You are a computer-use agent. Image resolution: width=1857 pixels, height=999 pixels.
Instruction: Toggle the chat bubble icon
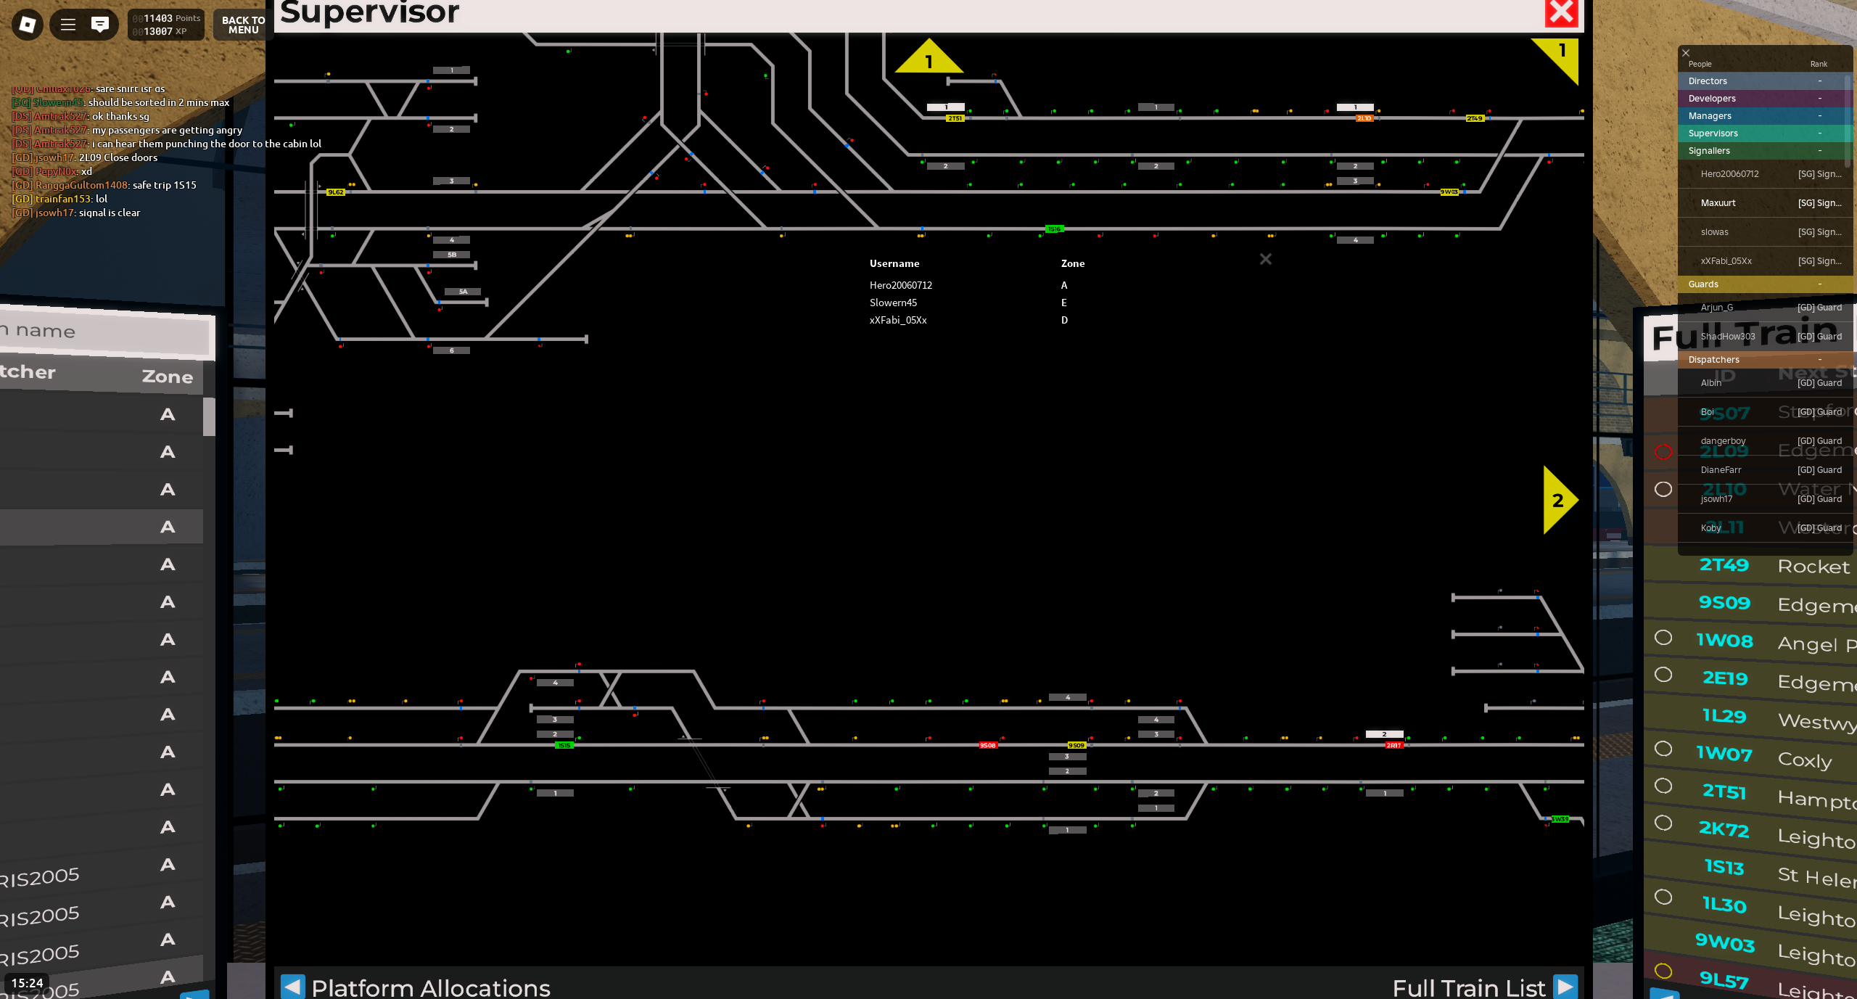coord(100,25)
